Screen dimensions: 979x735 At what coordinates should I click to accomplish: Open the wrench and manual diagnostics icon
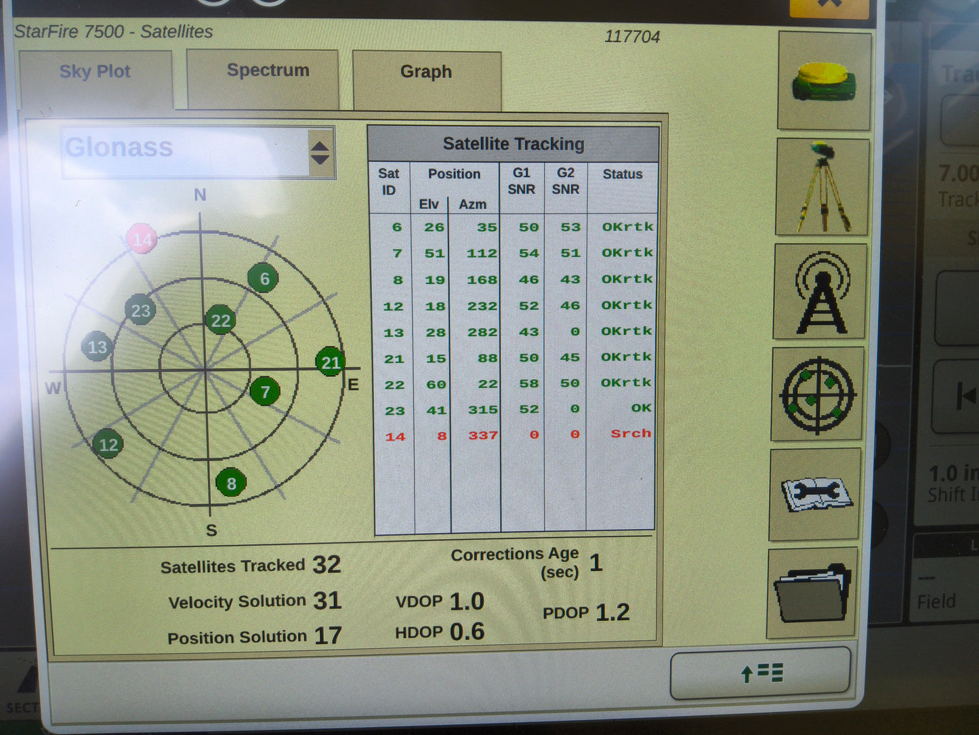815,494
